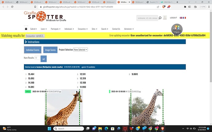The image size is (212, 132).
Task: Switch to the Wild Me Co browser tab
Action: [x=167, y=2]
